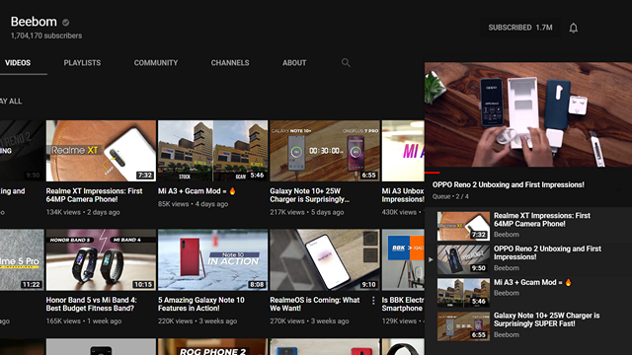This screenshot has height=355, width=632.
Task: Click the Is BBK Electronics video title
Action: [403, 305]
